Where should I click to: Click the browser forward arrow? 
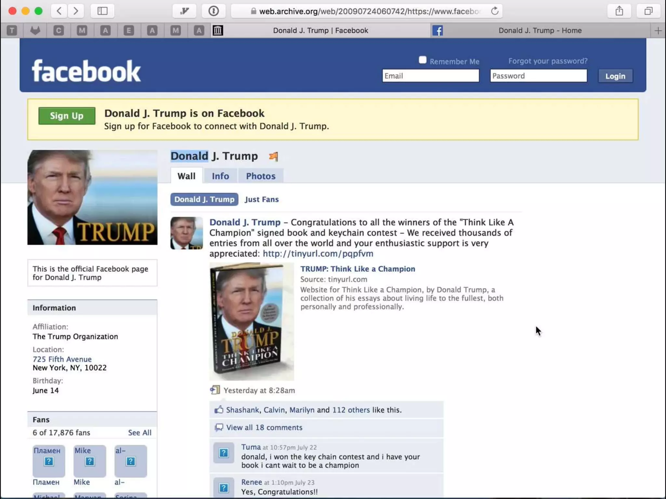point(76,11)
